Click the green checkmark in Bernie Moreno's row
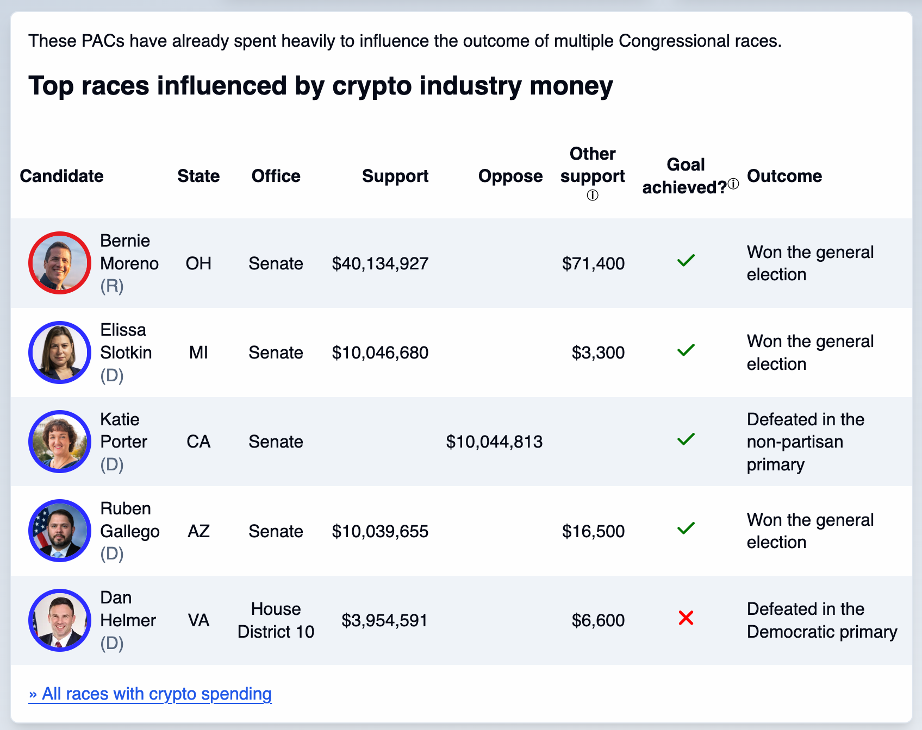This screenshot has height=730, width=922. coord(686,261)
